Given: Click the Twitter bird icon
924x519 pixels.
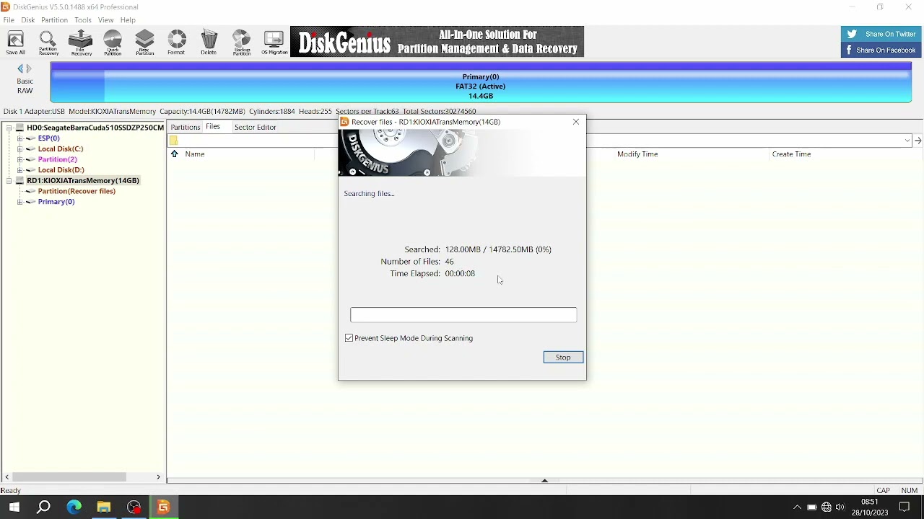Looking at the screenshot, I should coord(852,34).
